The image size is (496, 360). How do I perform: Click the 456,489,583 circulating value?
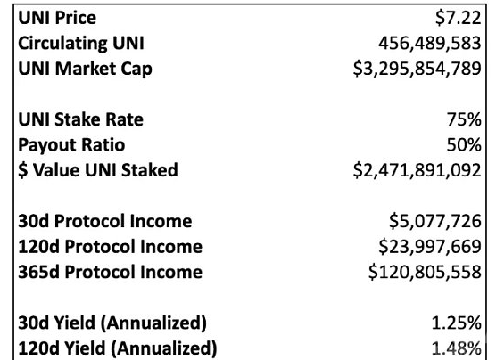[x=430, y=44]
